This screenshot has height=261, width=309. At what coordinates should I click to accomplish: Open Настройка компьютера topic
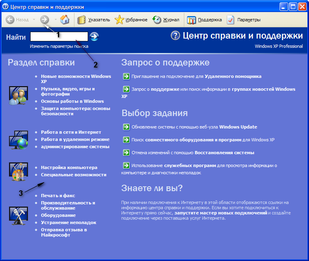(x=69, y=167)
